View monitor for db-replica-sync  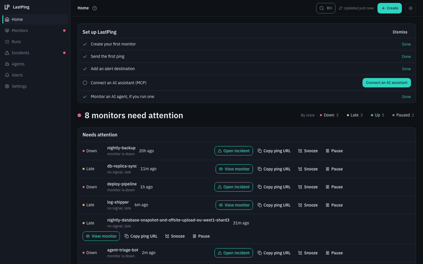pos(234,169)
